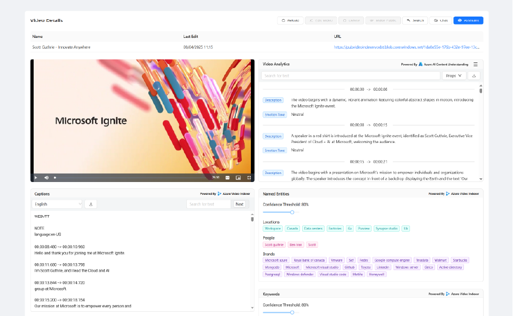Click Description tag of 00:00:15 segment

tap(273, 173)
